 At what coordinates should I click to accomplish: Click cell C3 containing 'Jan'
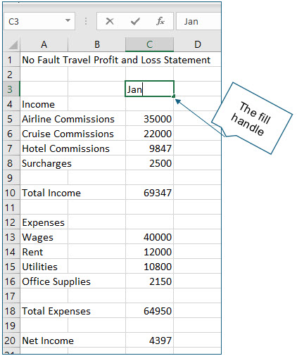click(x=149, y=89)
